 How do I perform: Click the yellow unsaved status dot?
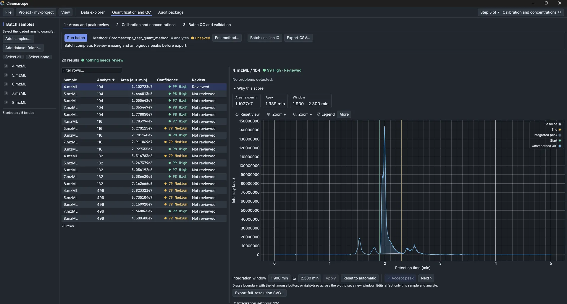193,38
